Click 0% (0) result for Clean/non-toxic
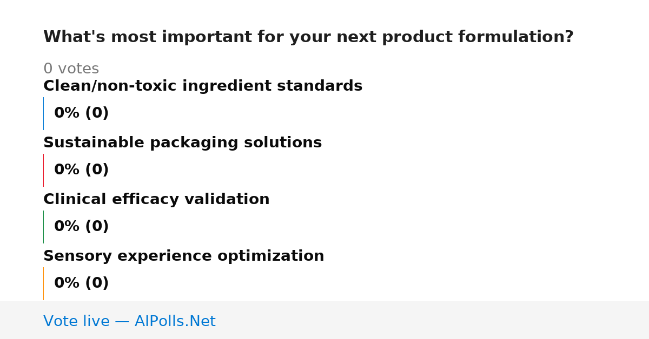Image resolution: width=649 pixels, height=339 pixels. click(81, 113)
